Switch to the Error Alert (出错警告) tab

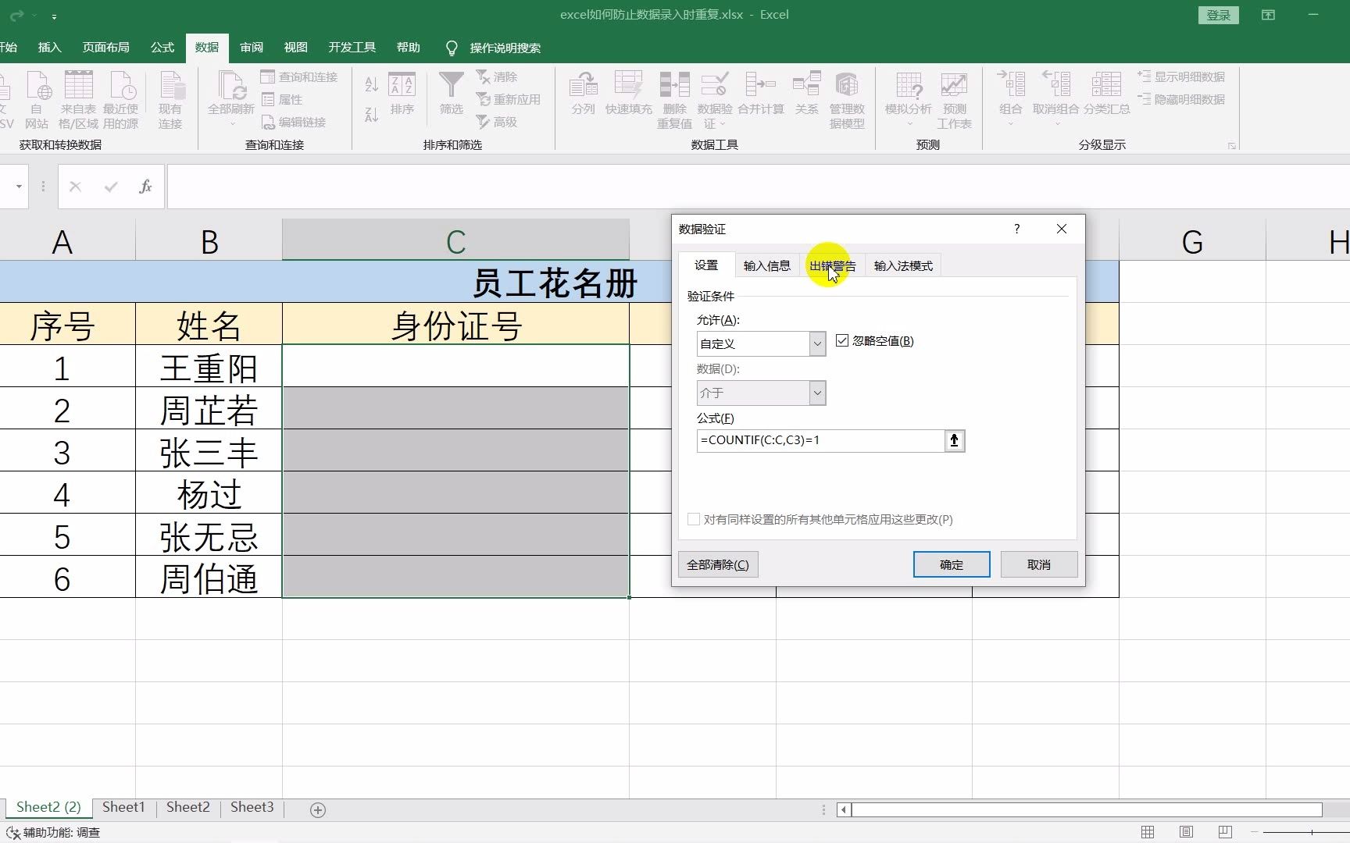(832, 265)
